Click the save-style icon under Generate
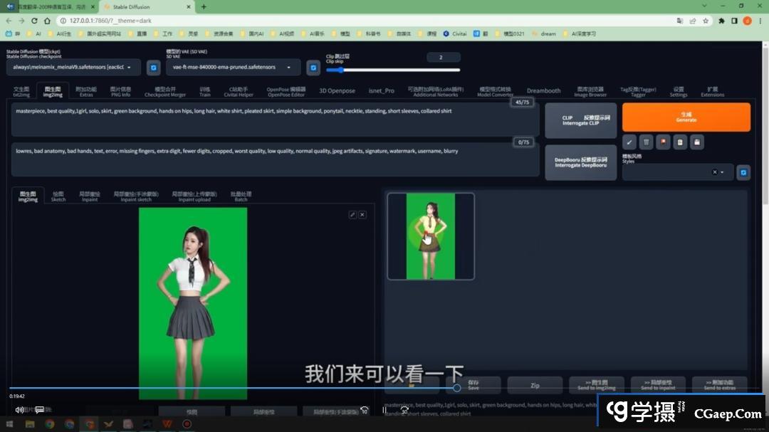The height and width of the screenshot is (432, 769). 697,142
